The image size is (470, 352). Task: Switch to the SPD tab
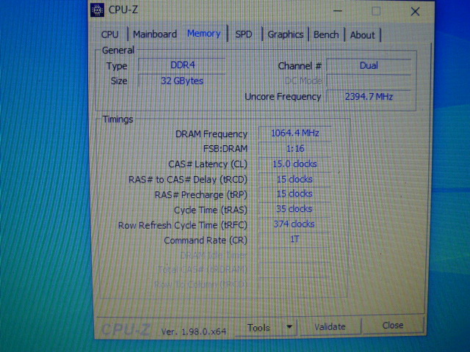(x=244, y=34)
